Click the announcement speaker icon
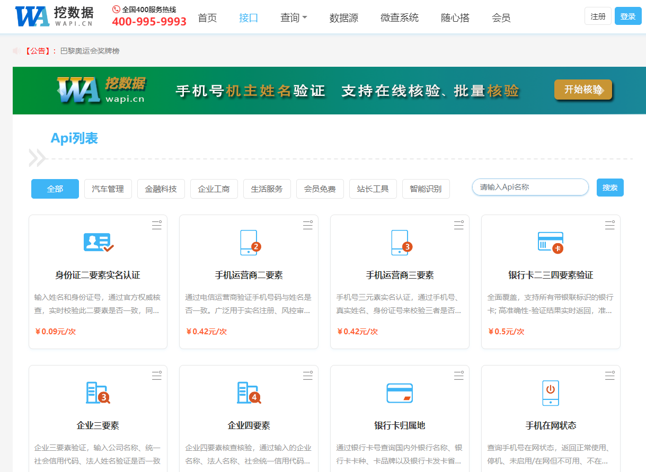The height and width of the screenshot is (472, 646). (17, 51)
